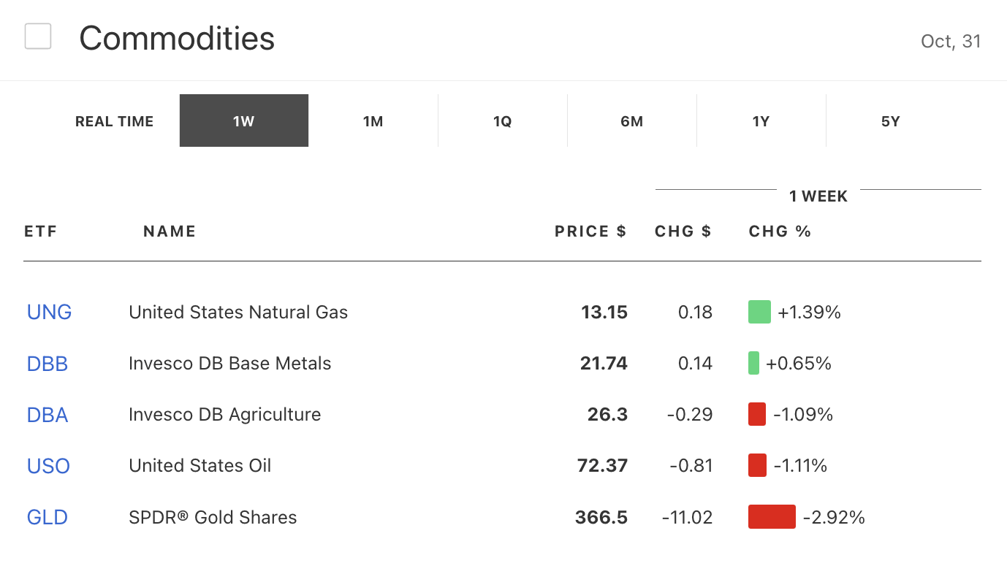Select the 1M timeframe tab
The width and height of the screenshot is (1007, 574).
click(x=373, y=121)
